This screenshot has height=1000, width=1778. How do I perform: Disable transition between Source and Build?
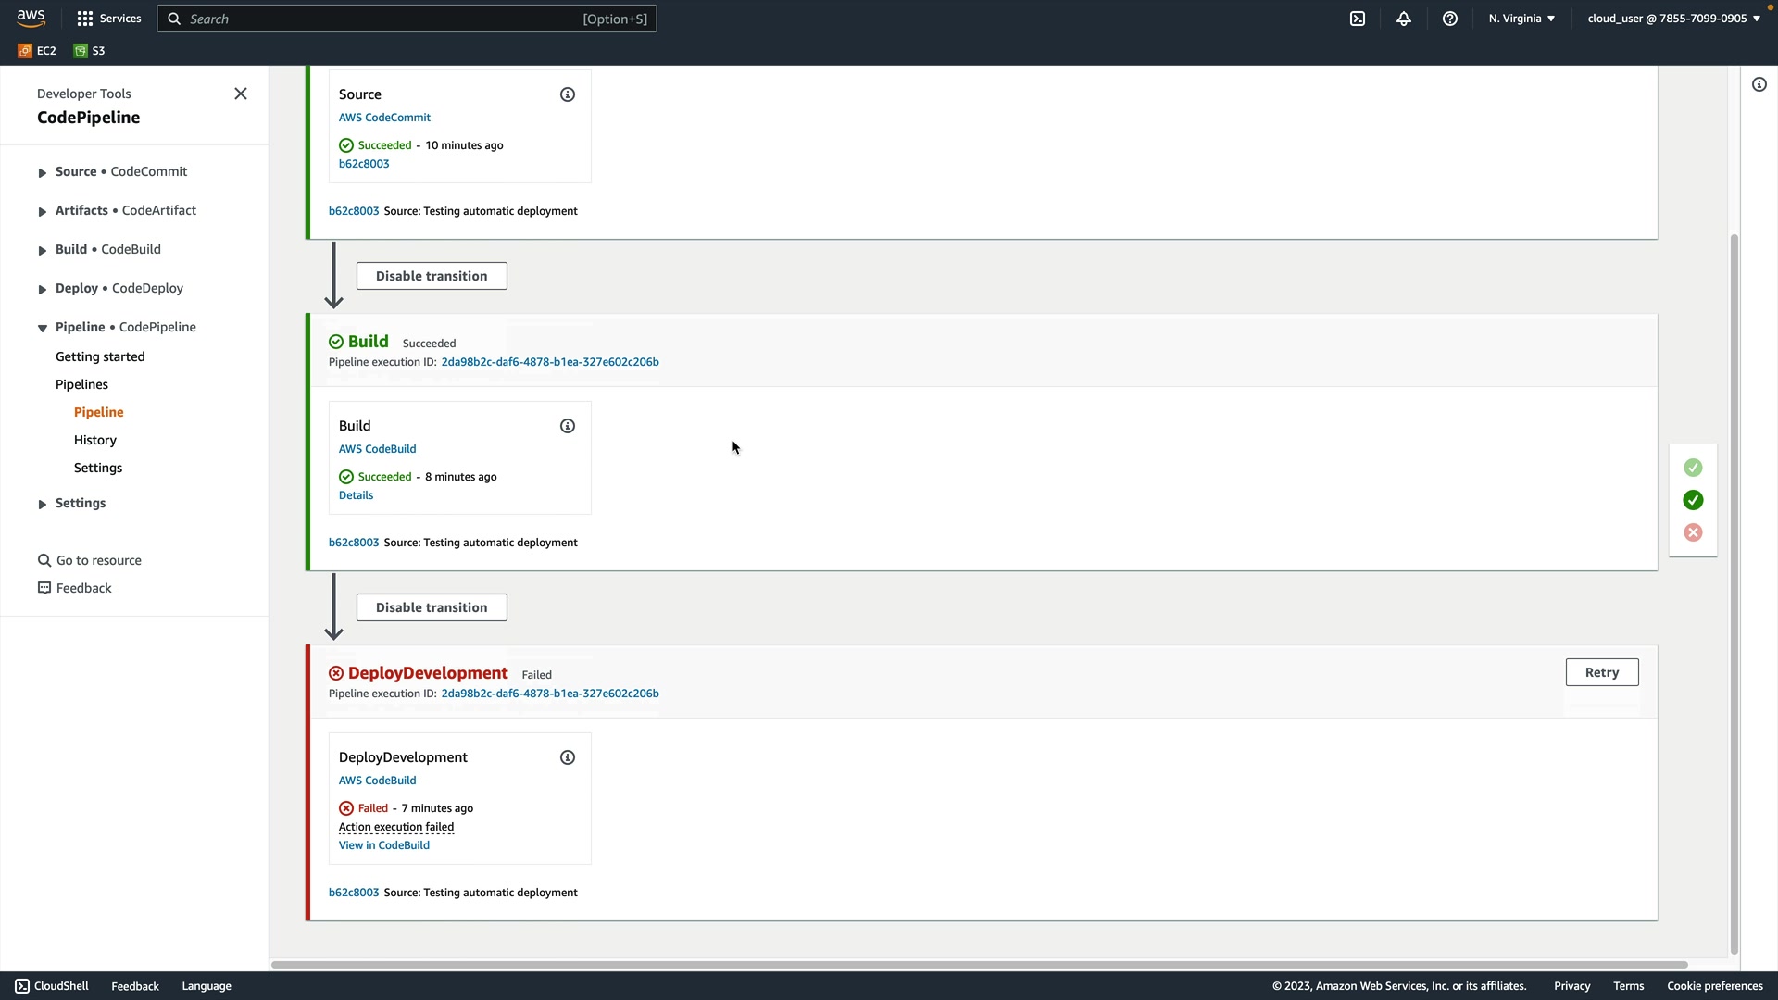[432, 276]
